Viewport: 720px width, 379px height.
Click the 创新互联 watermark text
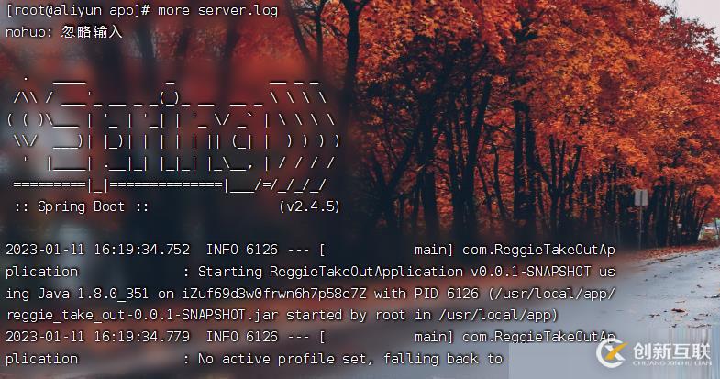[671, 351]
